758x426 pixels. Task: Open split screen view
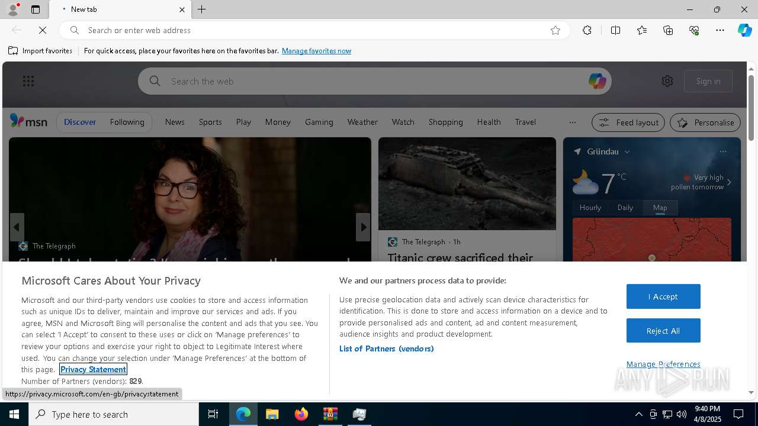click(615, 30)
